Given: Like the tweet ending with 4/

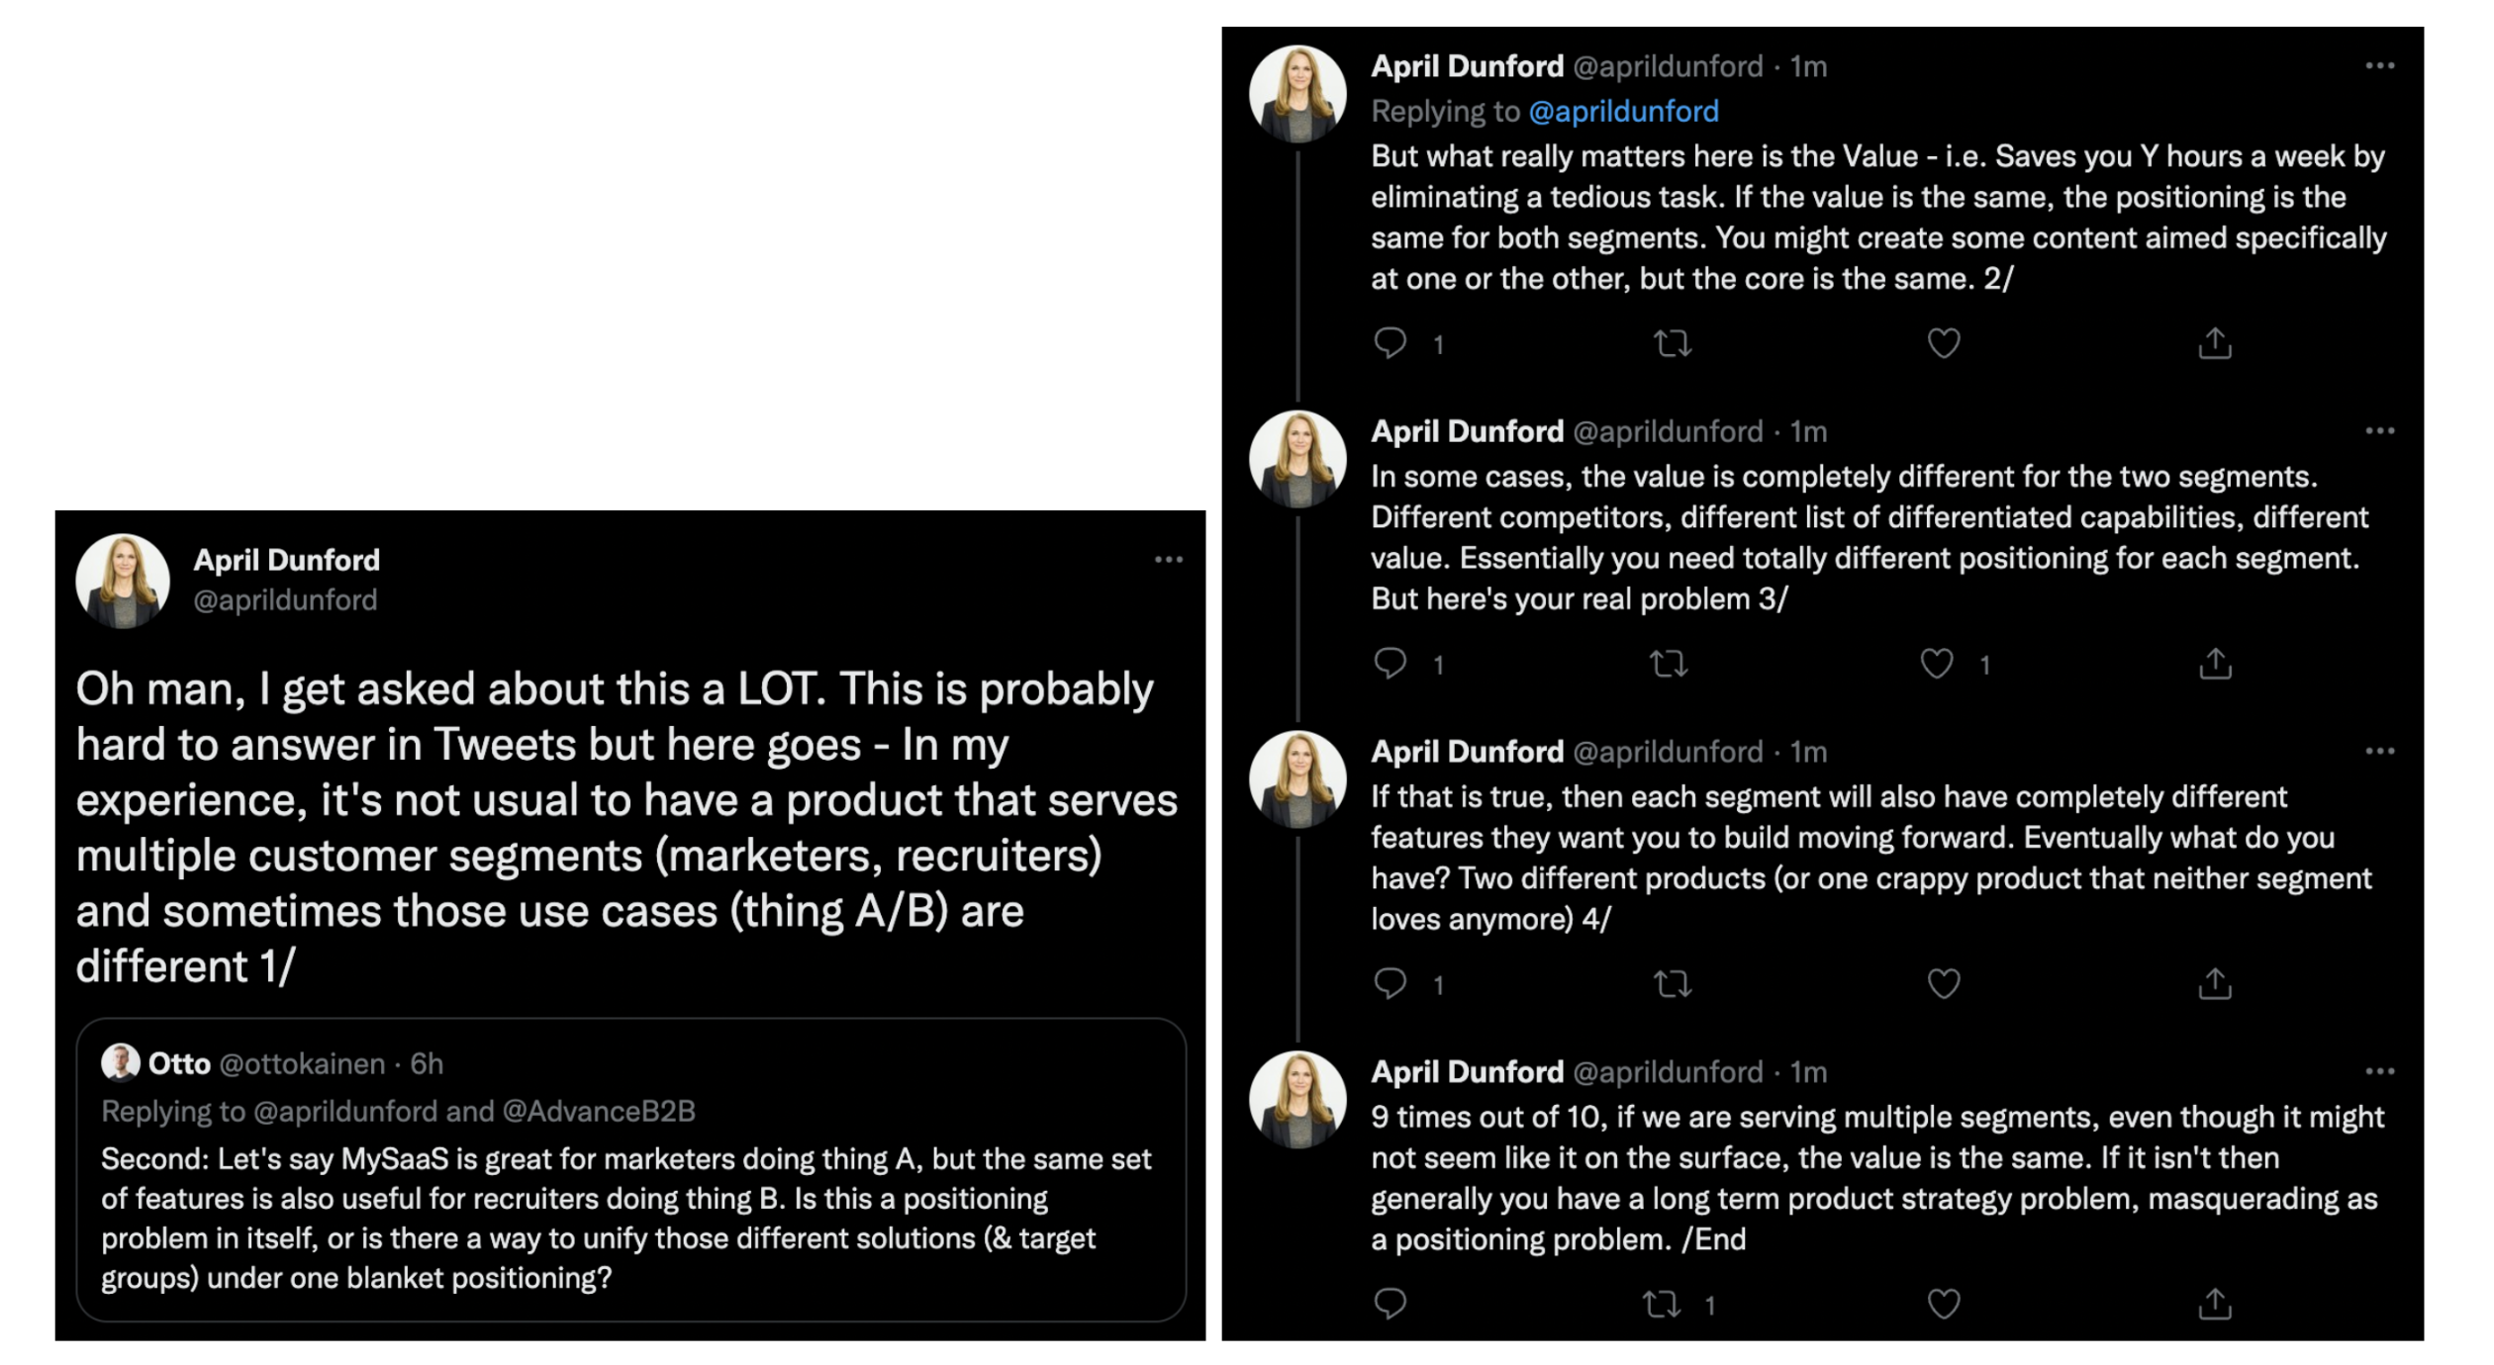Looking at the screenshot, I should click(1946, 983).
